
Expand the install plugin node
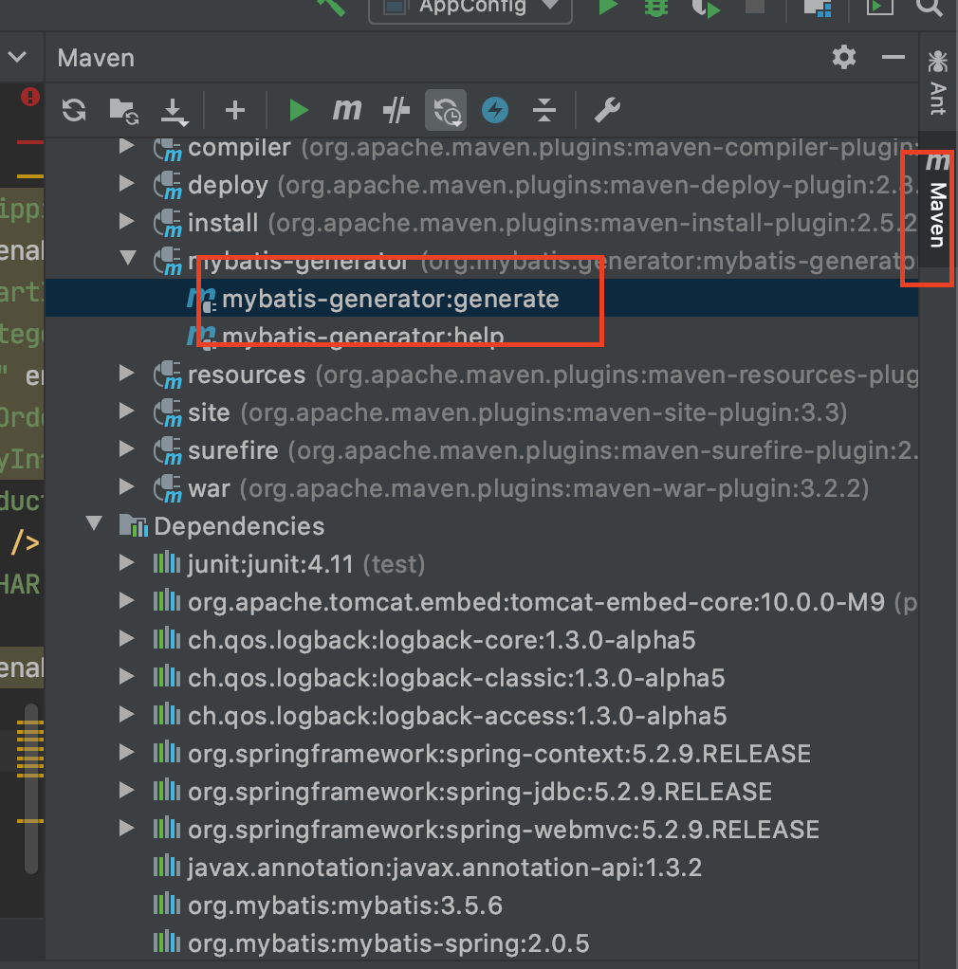pos(127,221)
